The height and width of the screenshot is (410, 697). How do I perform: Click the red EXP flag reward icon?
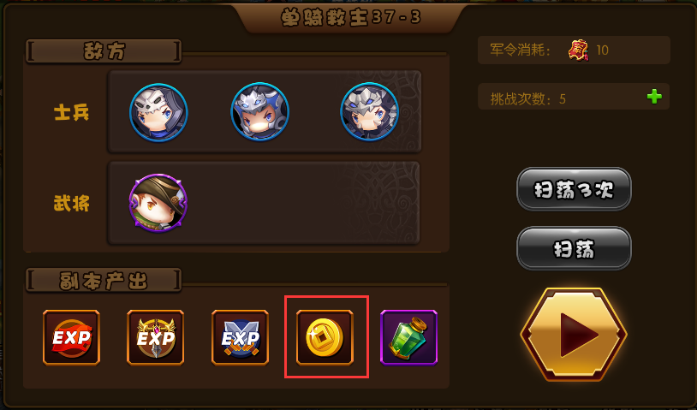pyautogui.click(x=71, y=337)
